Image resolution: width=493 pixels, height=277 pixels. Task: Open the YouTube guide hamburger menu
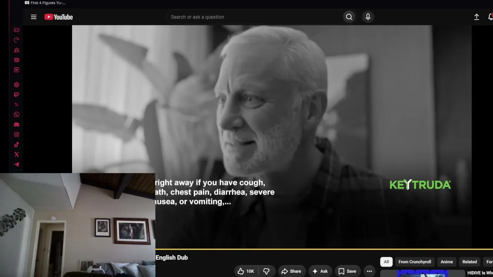(x=34, y=17)
